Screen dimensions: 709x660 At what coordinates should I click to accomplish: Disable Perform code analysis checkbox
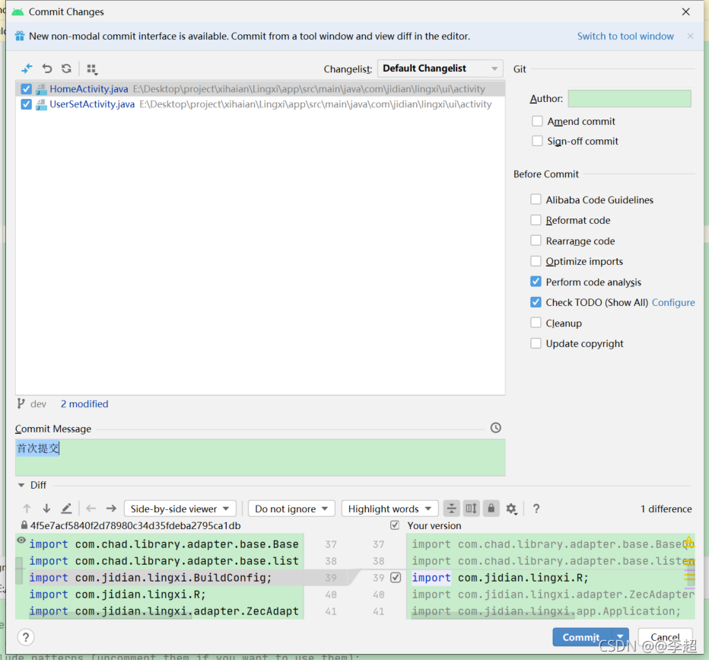pyautogui.click(x=536, y=282)
